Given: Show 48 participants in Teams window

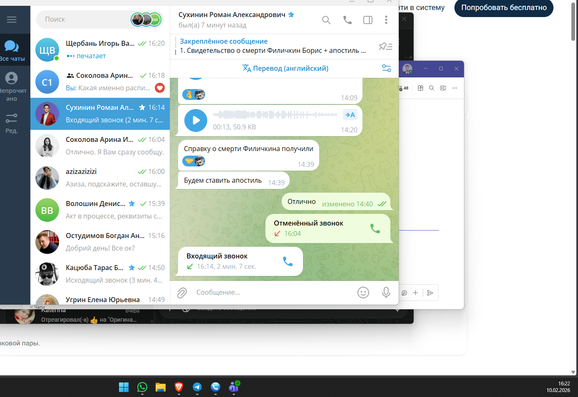Looking at the screenshot, I should [x=404, y=88].
